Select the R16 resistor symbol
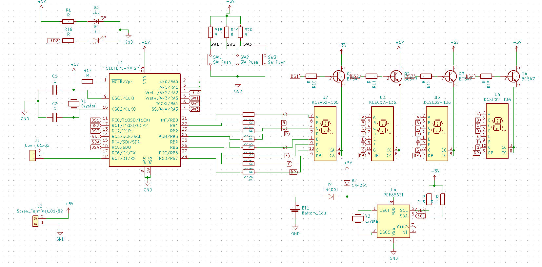 pyautogui.click(x=68, y=41)
